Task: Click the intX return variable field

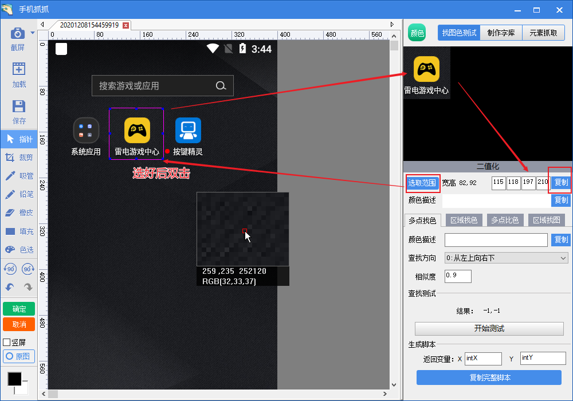Action: 483,359
